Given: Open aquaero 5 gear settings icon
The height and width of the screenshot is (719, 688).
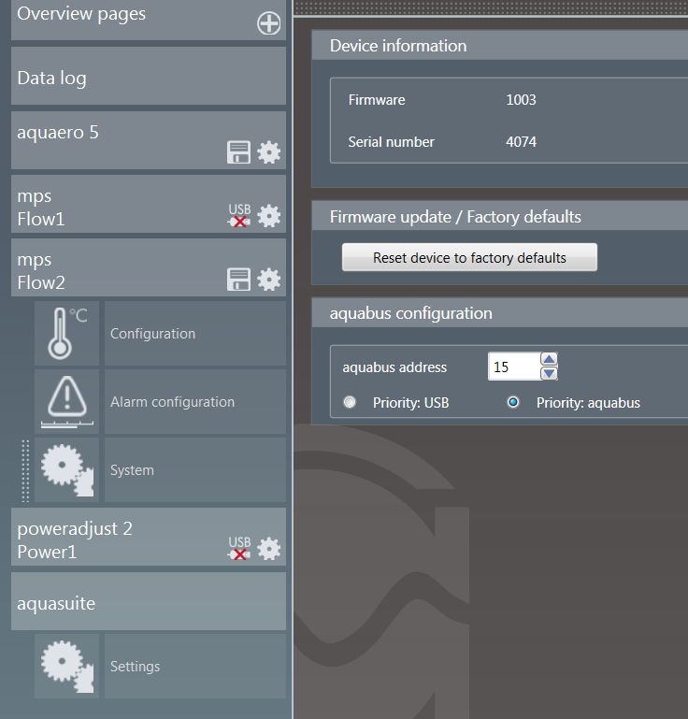Looking at the screenshot, I should click(x=268, y=152).
